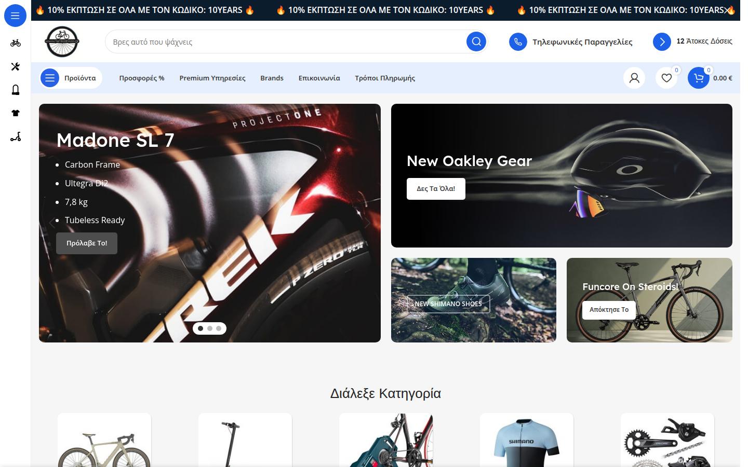Click the New Oakley Gear banner heading
Image resolution: width=748 pixels, height=467 pixels.
(470, 161)
